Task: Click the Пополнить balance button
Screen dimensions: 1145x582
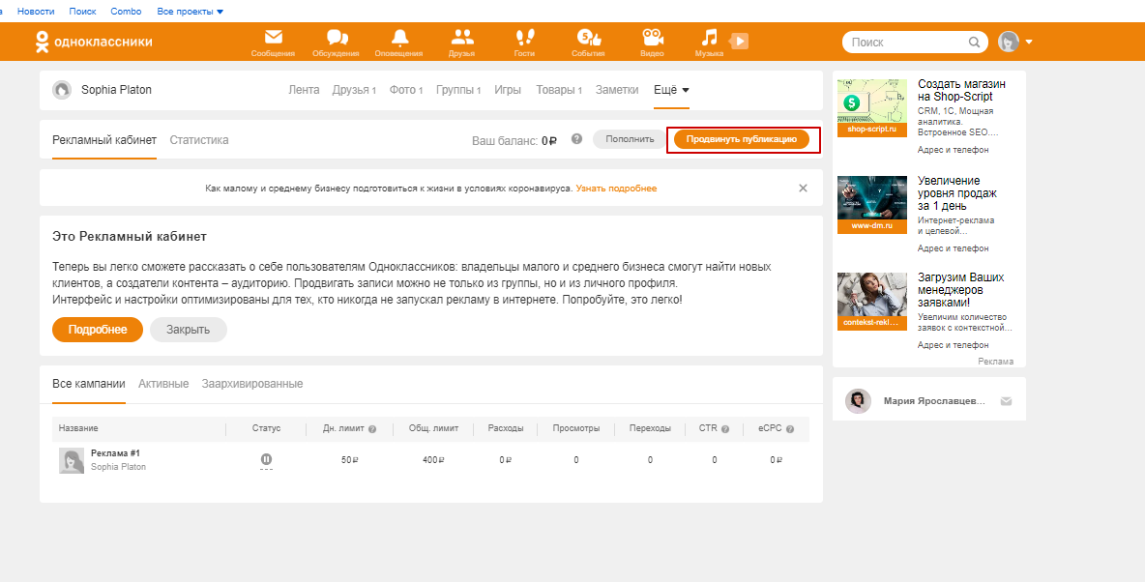Action: pyautogui.click(x=630, y=139)
